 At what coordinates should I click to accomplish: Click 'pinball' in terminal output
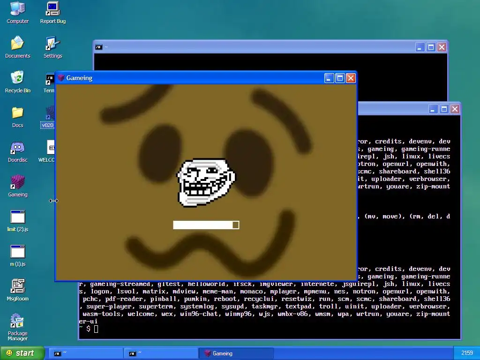tap(164, 299)
